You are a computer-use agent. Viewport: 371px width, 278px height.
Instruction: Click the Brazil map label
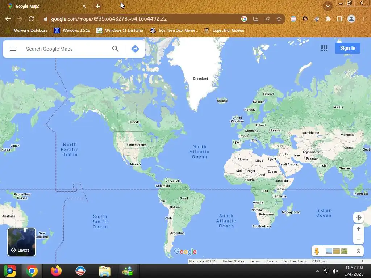184,198
